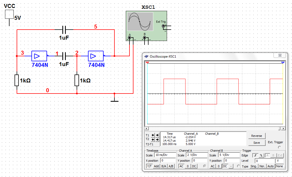
Task: Switch timebase display mode to B/A
Action: coord(164,166)
